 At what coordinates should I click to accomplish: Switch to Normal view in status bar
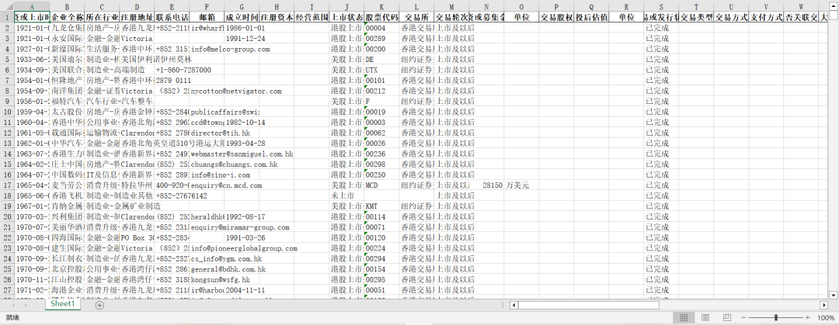click(x=684, y=317)
